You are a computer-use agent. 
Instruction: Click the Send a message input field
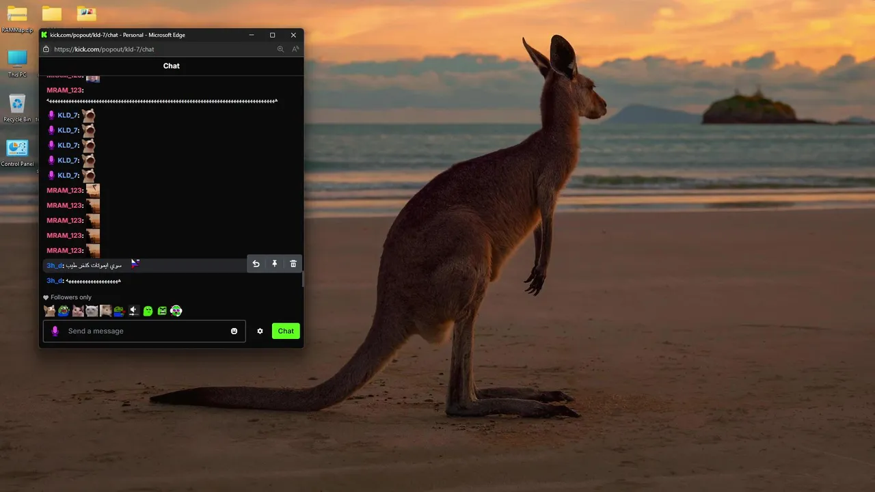tap(144, 331)
